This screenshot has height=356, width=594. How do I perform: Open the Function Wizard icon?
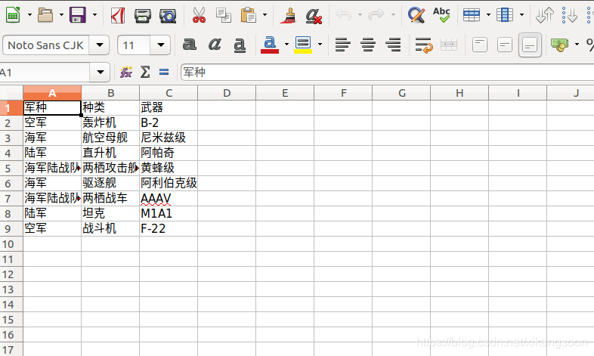pyautogui.click(x=125, y=72)
